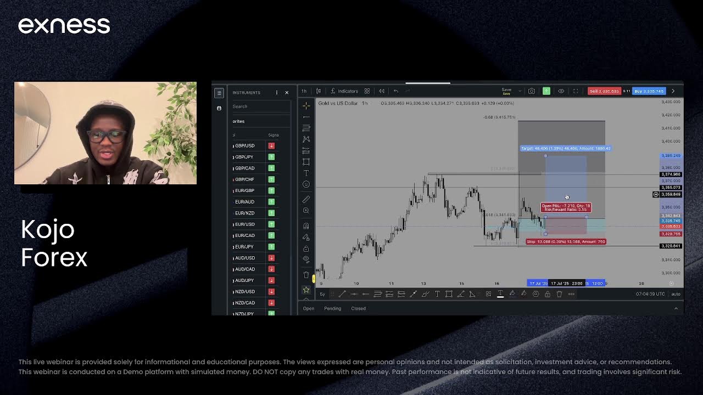Screen dimensions: 703x395
Task: Select GBP/JPY in instruments list
Action: coord(244,157)
